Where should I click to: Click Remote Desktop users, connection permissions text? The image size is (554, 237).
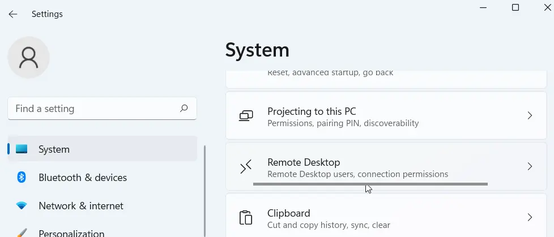click(x=357, y=174)
